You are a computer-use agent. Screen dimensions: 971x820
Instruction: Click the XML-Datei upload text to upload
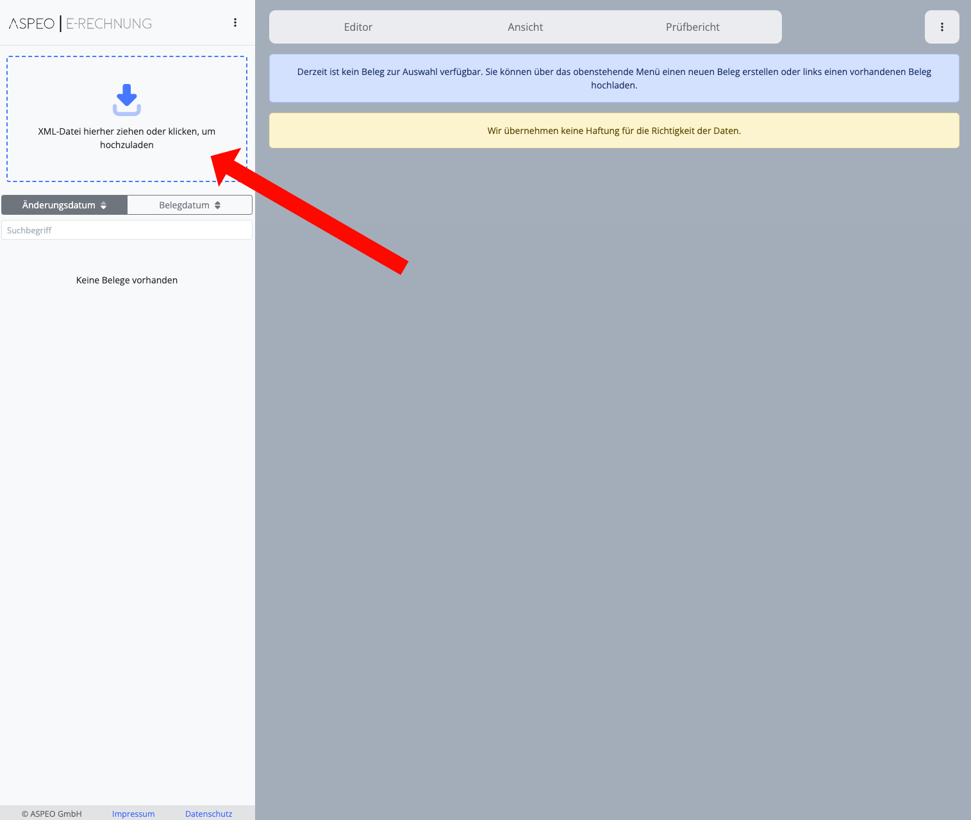[x=127, y=138]
